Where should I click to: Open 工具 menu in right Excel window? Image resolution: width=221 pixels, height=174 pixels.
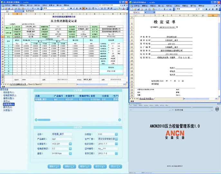(x=177, y=6)
